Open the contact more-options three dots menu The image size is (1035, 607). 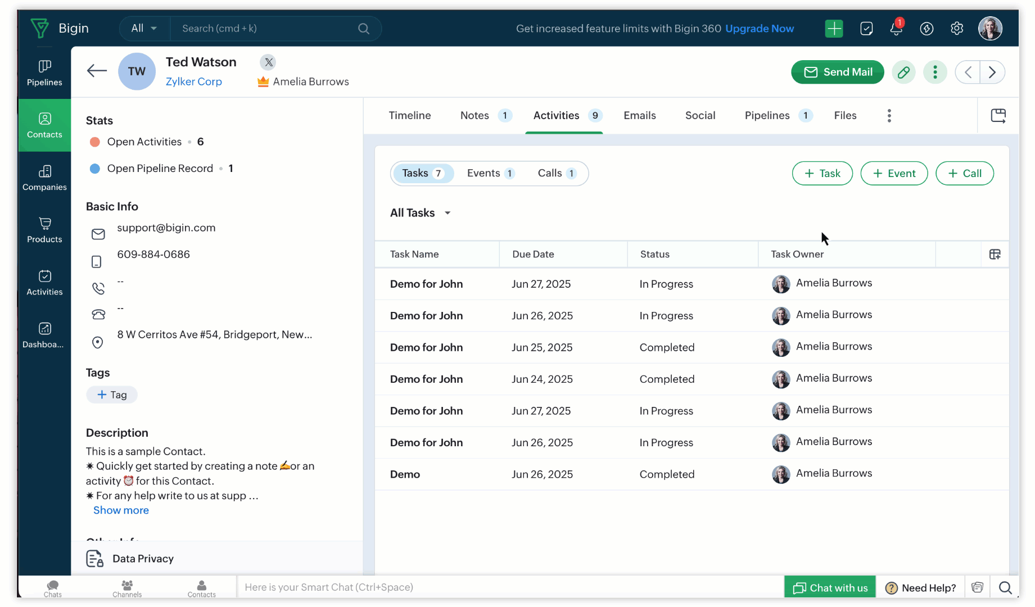pyautogui.click(x=935, y=72)
